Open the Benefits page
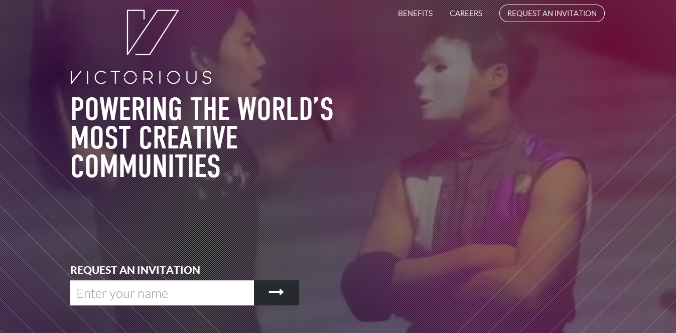676x333 pixels. 415,14
